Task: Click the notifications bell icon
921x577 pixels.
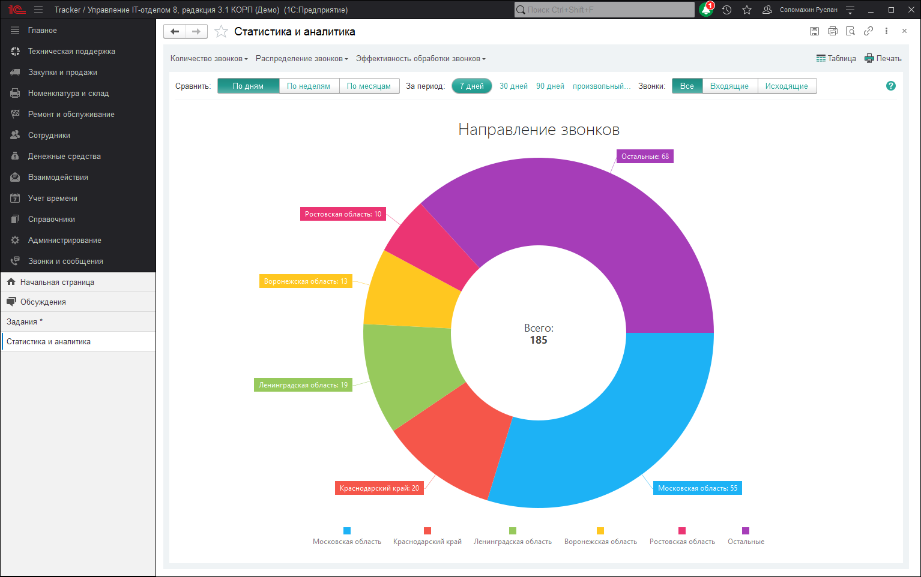Action: point(707,10)
